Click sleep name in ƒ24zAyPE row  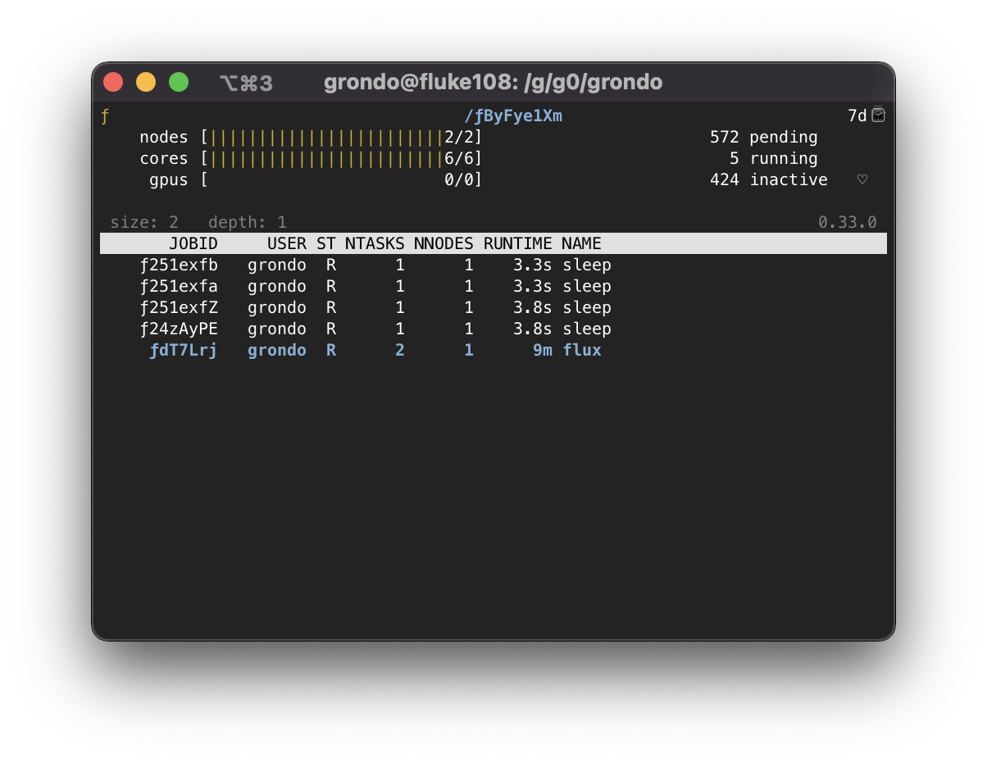587,329
